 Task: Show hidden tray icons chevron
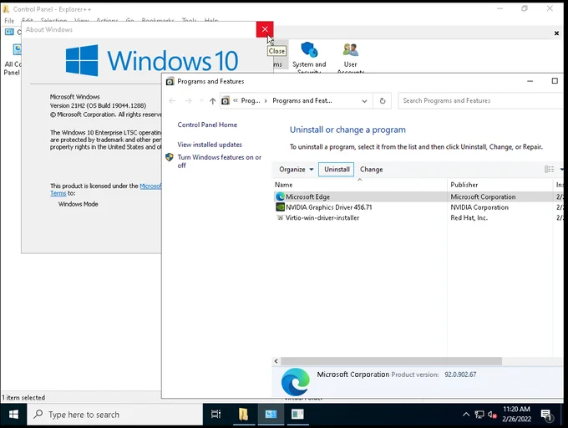pyautogui.click(x=466, y=415)
